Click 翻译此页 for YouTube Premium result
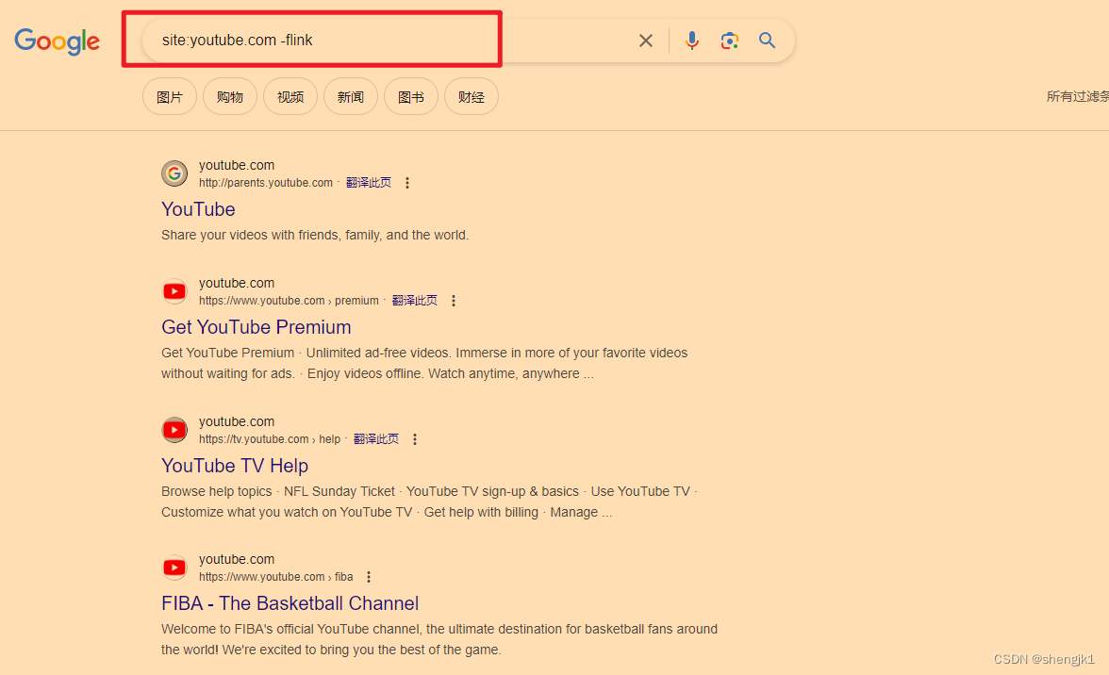 pyautogui.click(x=415, y=301)
